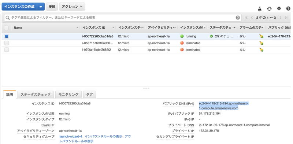Open Name column sort dropdown
The width and height of the screenshot is (293, 144).
click(77, 28)
